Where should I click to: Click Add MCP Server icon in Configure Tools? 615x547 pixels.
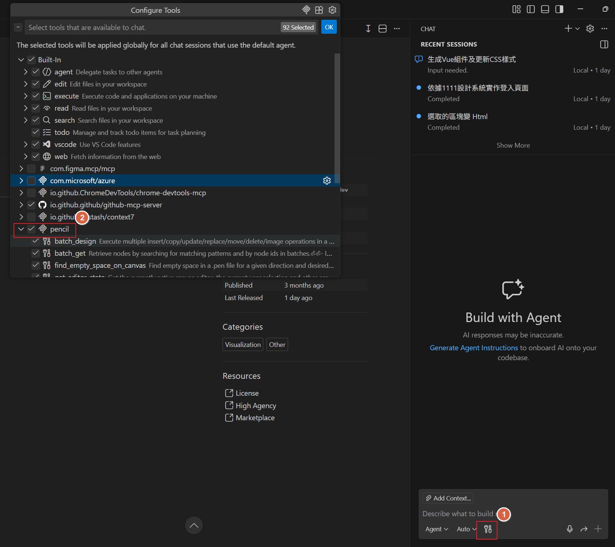tap(306, 10)
